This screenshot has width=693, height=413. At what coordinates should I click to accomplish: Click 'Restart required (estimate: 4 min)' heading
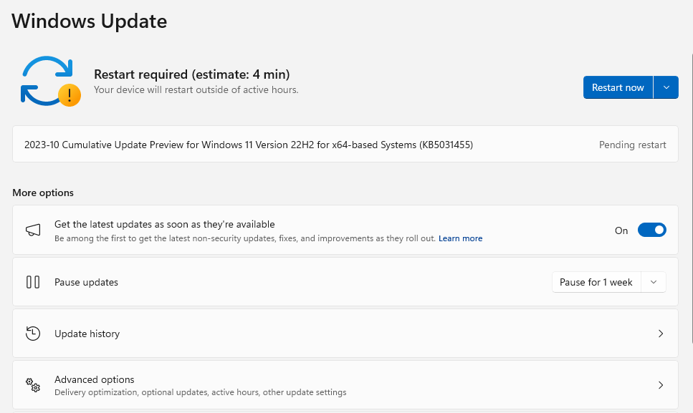pos(192,74)
